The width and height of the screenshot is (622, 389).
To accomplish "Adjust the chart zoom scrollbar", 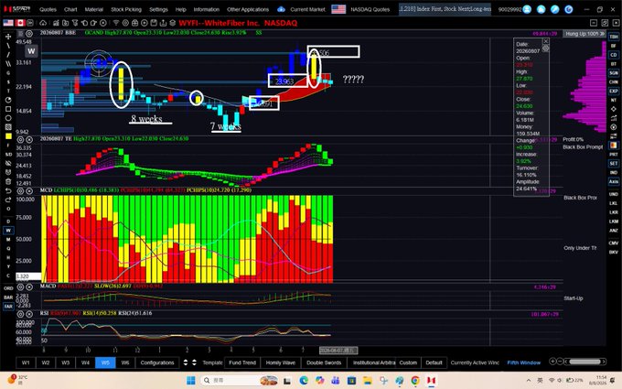I will 584,362.
